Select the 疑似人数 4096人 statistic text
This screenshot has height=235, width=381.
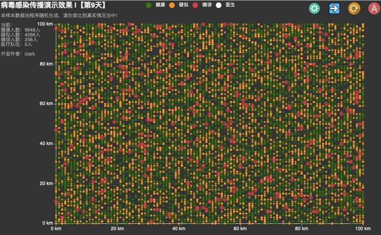21,34
